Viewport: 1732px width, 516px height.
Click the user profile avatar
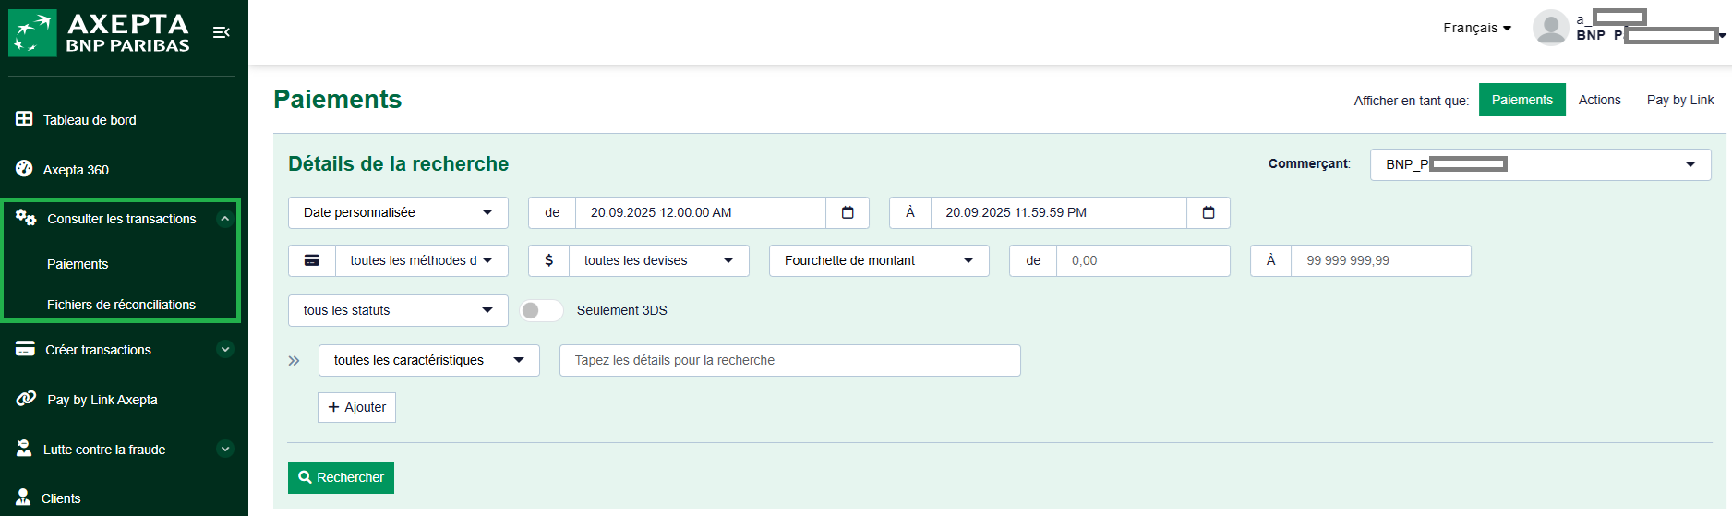pos(1550,28)
